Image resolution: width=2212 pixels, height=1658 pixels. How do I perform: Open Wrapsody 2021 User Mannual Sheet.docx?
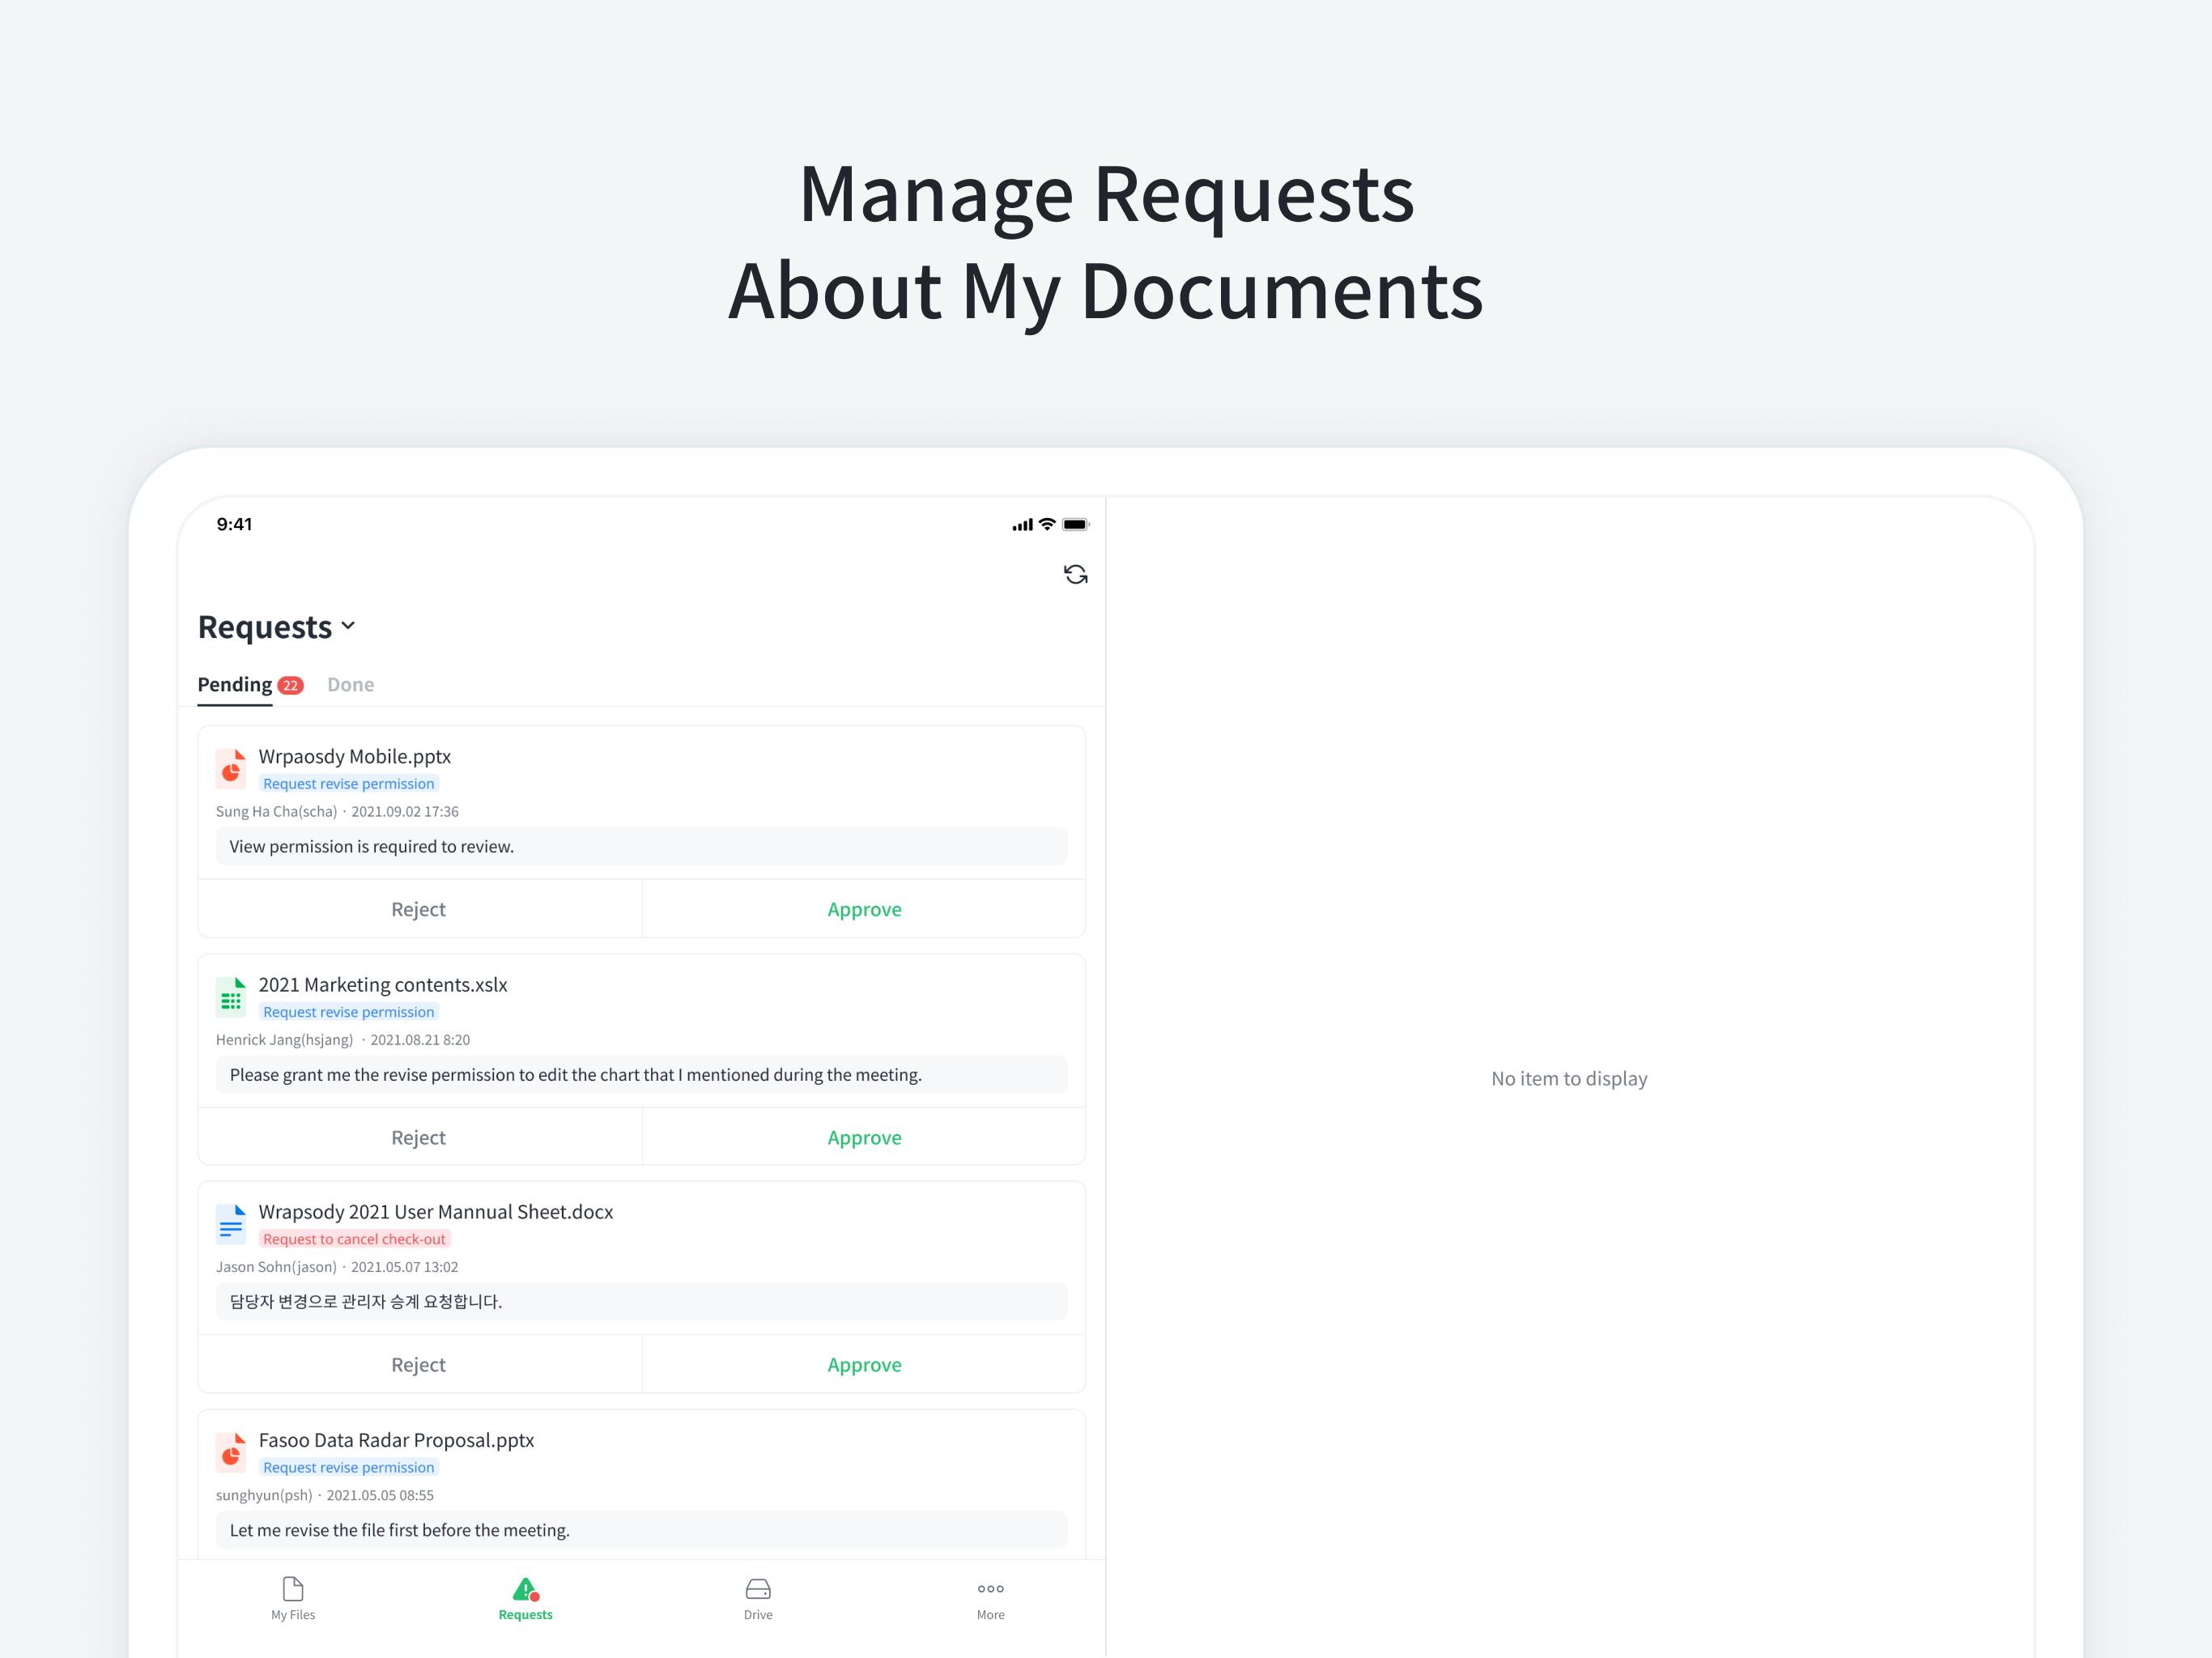pyautogui.click(x=436, y=1211)
